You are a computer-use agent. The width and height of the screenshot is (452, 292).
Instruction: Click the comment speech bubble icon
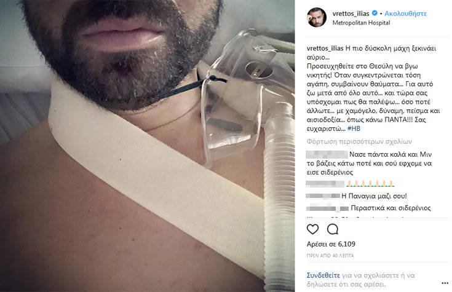[x=332, y=229]
